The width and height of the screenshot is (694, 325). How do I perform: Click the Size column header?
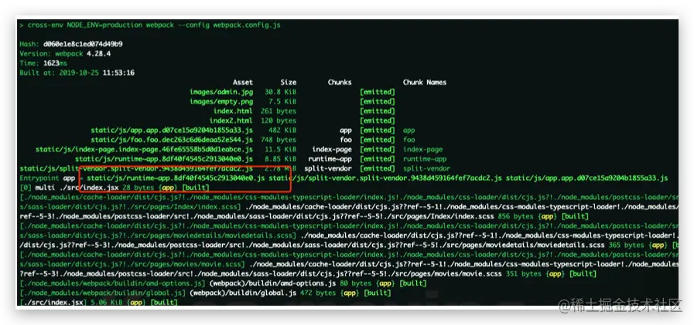(x=288, y=82)
